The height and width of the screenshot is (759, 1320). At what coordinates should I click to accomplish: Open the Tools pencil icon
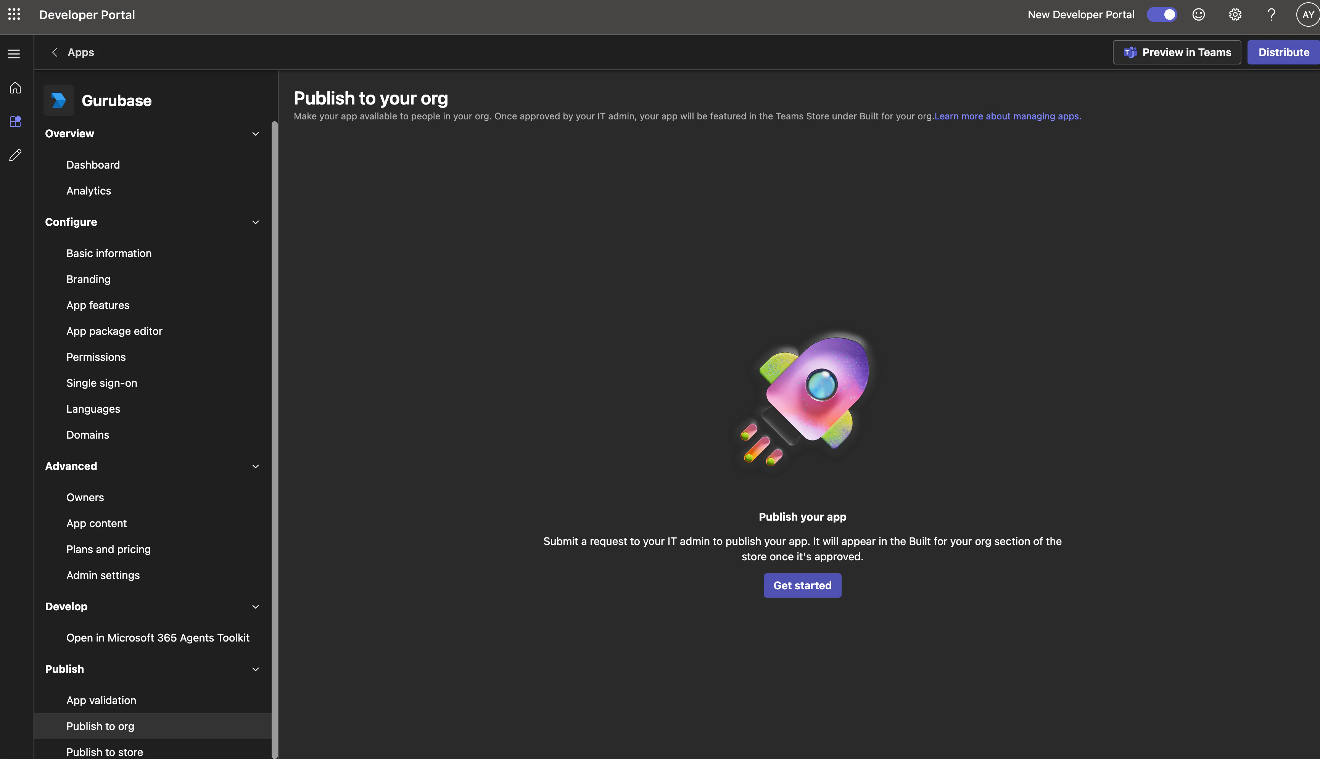(15, 155)
